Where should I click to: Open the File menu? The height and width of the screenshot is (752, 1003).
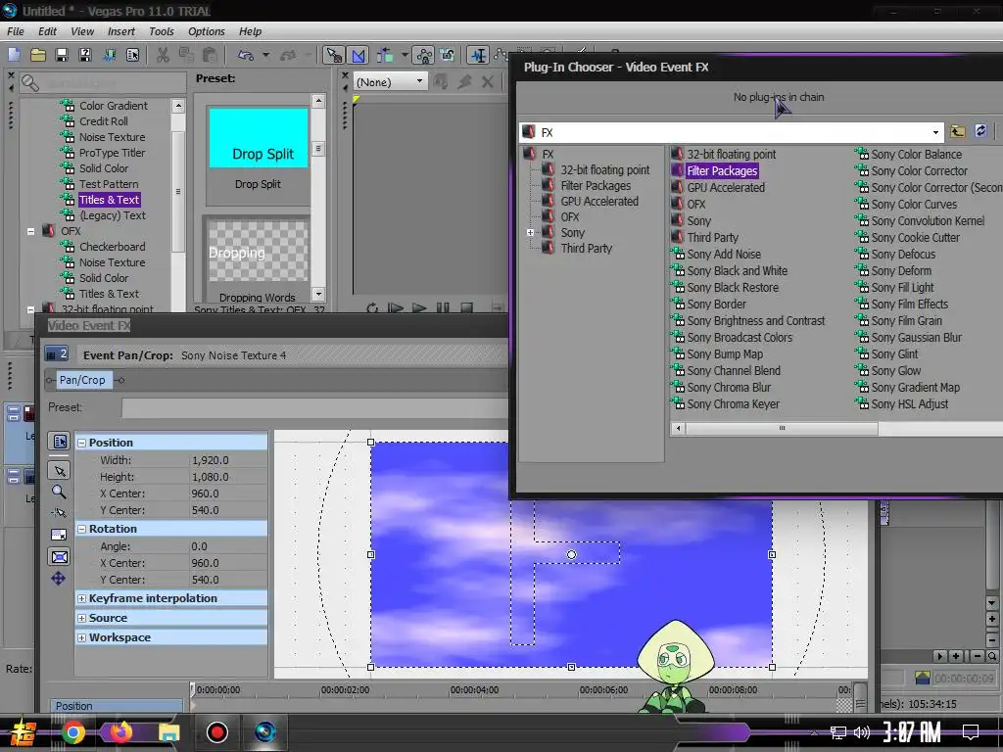pos(15,31)
